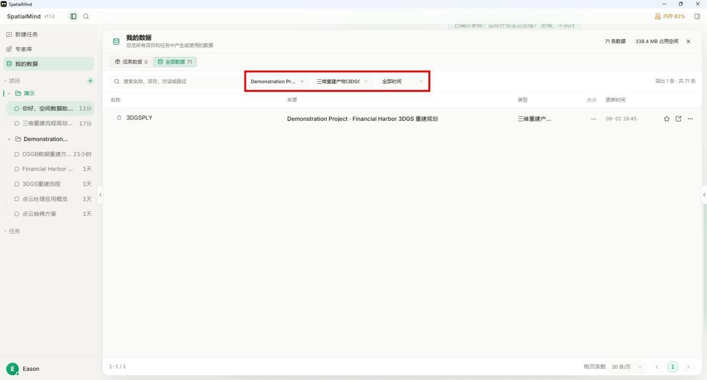Click the 09-01 16:45 update time
The image size is (707, 380).
pos(621,119)
